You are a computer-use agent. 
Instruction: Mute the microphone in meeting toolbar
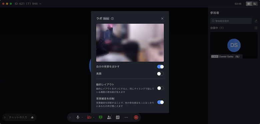[78, 117]
